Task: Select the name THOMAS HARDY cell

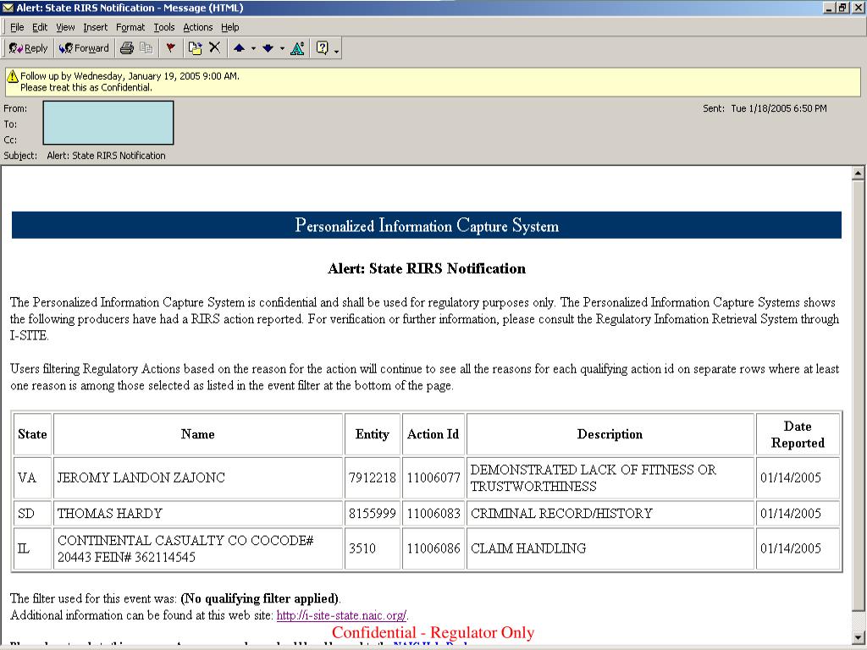Action: 198,514
